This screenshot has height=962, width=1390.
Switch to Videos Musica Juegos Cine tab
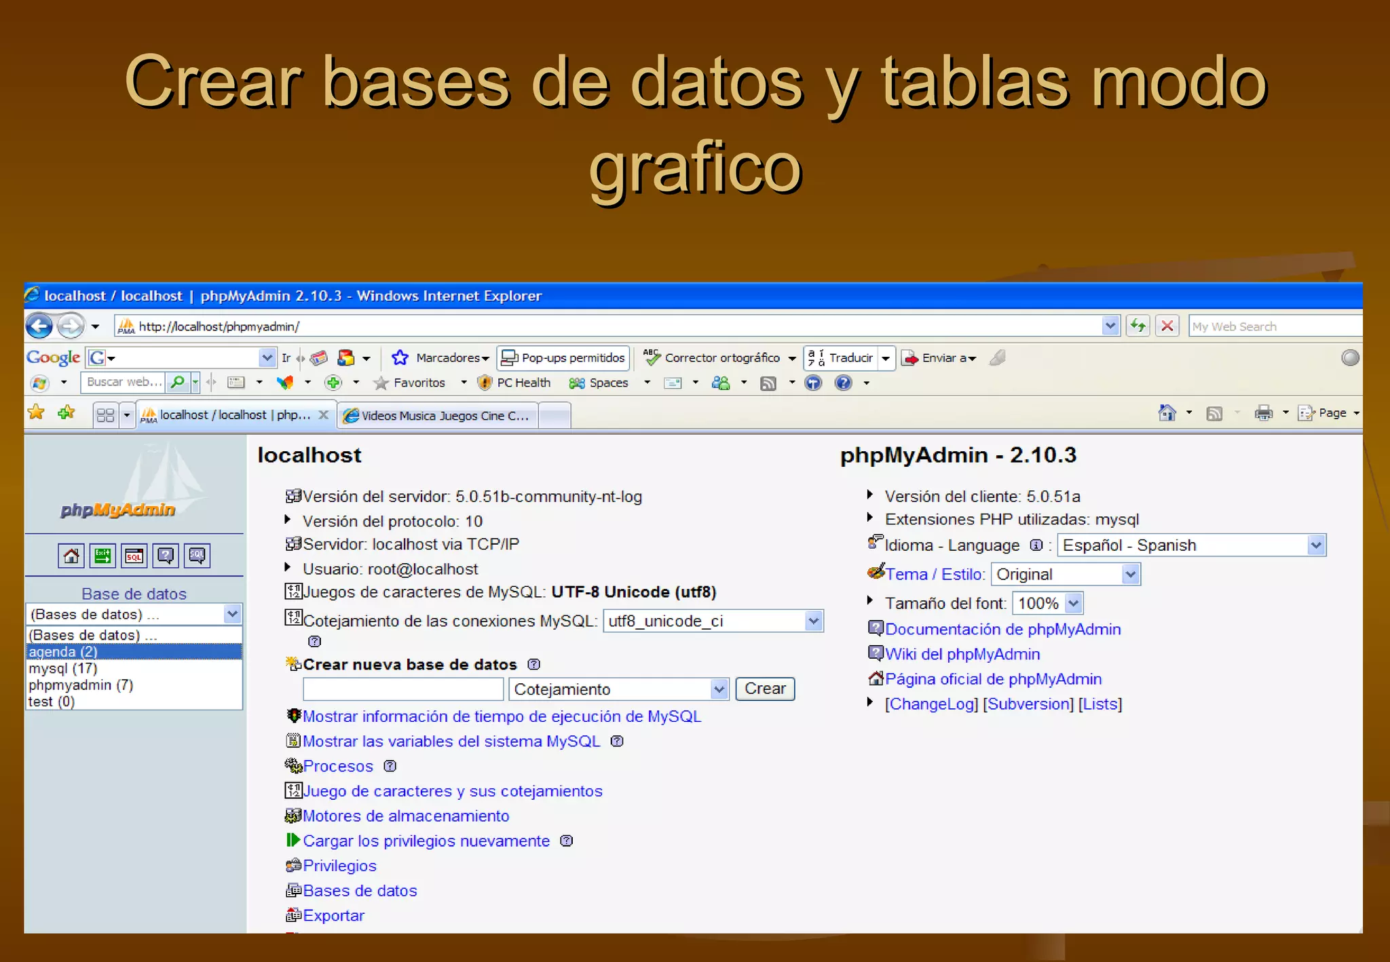point(437,415)
